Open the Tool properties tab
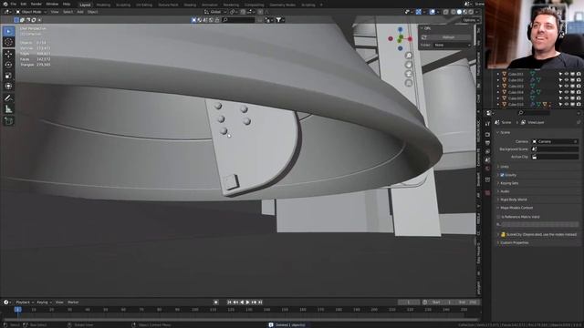 pyautogui.click(x=487, y=124)
